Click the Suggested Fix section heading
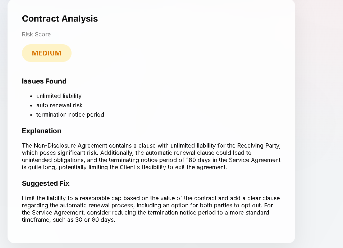 (x=46, y=183)
